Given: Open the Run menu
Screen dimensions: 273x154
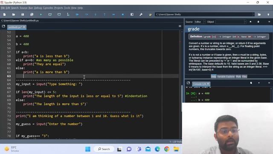Looking at the screenshot, I should (x=31, y=8).
